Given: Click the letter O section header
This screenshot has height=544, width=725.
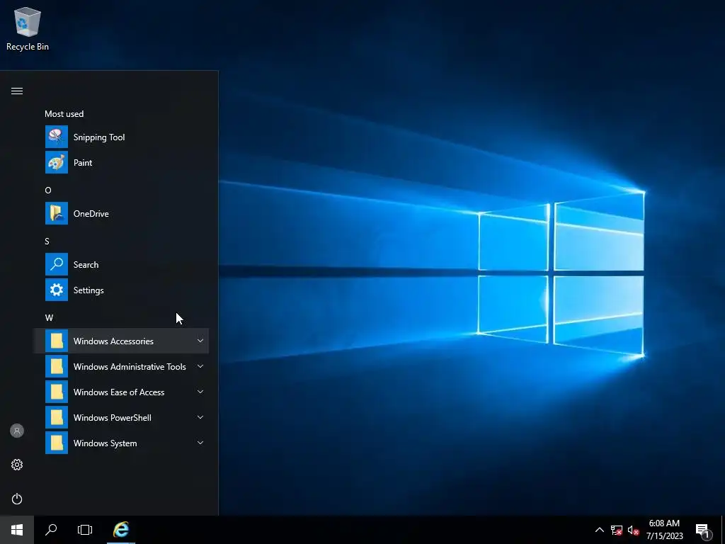Looking at the screenshot, I should pyautogui.click(x=48, y=190).
